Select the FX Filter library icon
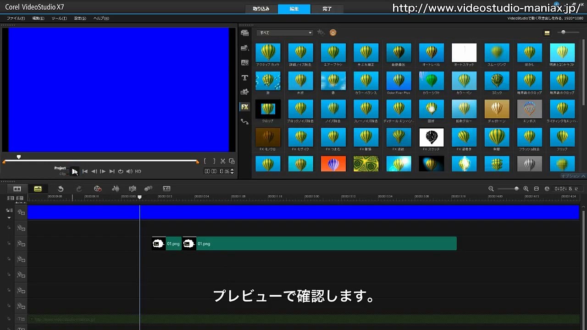Image resolution: width=587 pixels, height=330 pixels. [245, 107]
